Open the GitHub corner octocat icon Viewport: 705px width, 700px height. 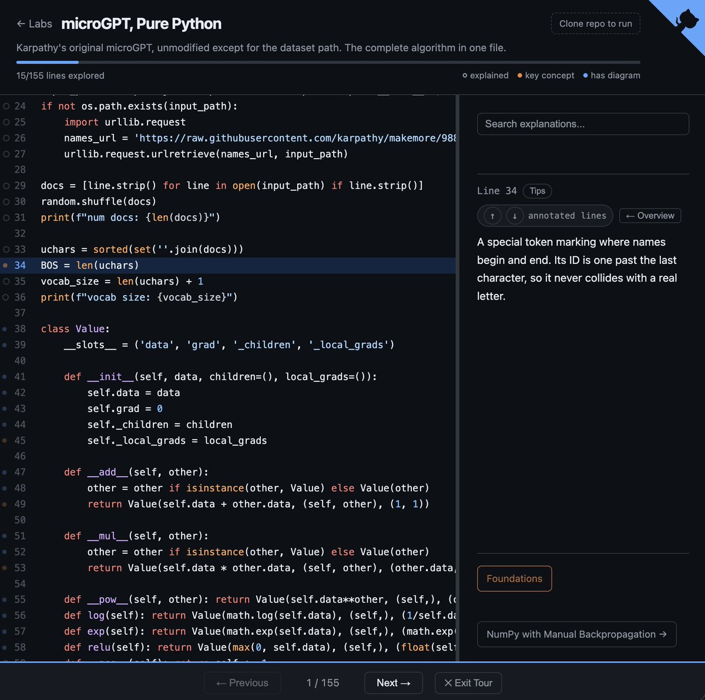tap(687, 21)
